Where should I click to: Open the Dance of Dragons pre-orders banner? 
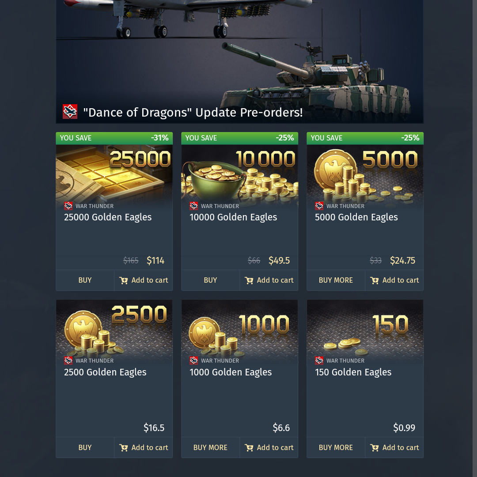tap(239, 61)
